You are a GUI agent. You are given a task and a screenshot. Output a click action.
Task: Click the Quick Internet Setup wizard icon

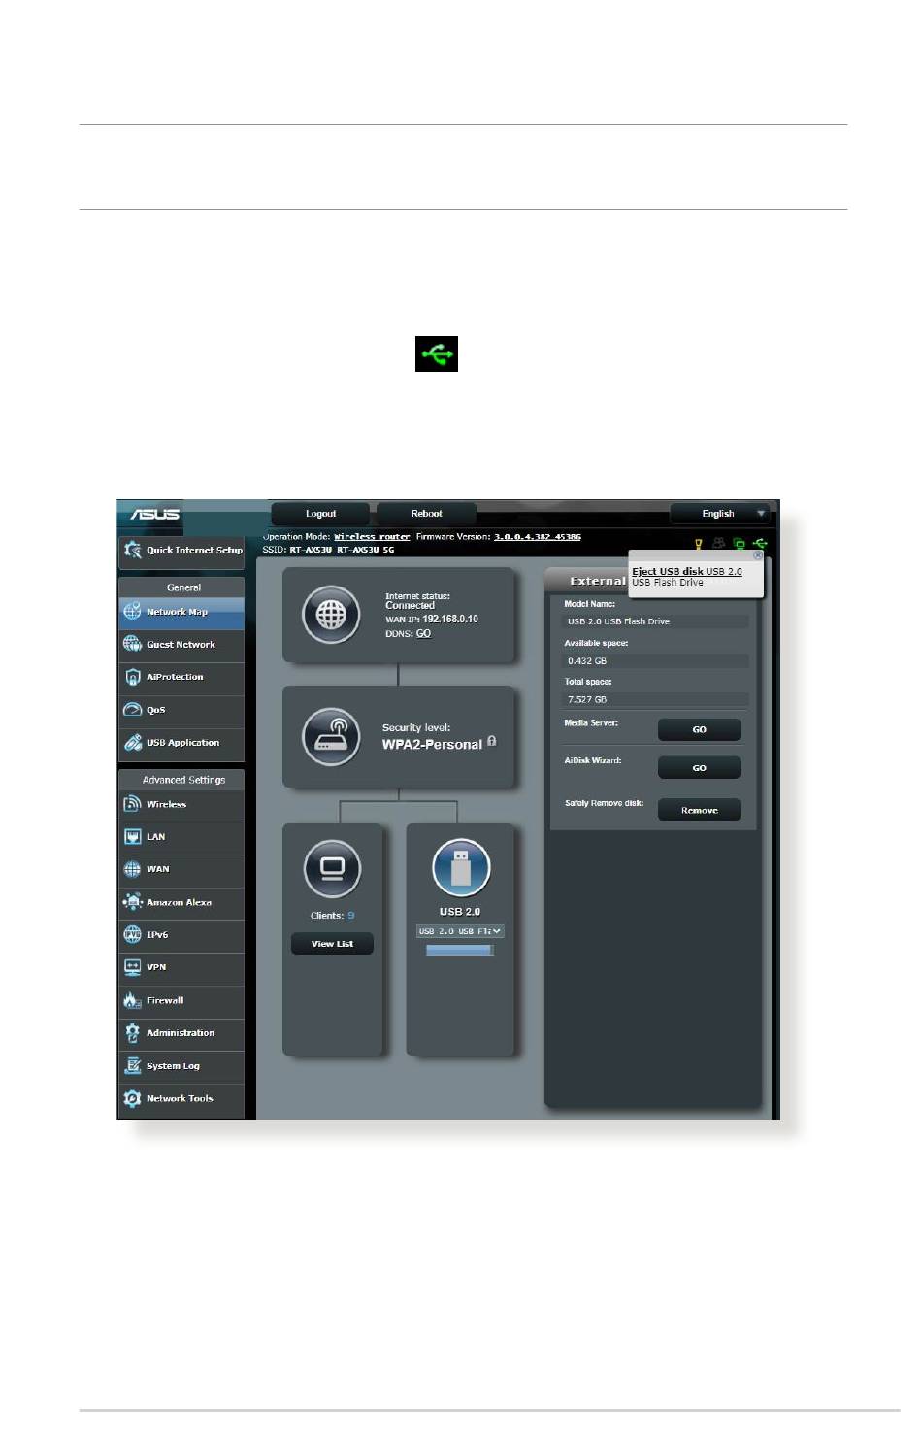point(133,550)
